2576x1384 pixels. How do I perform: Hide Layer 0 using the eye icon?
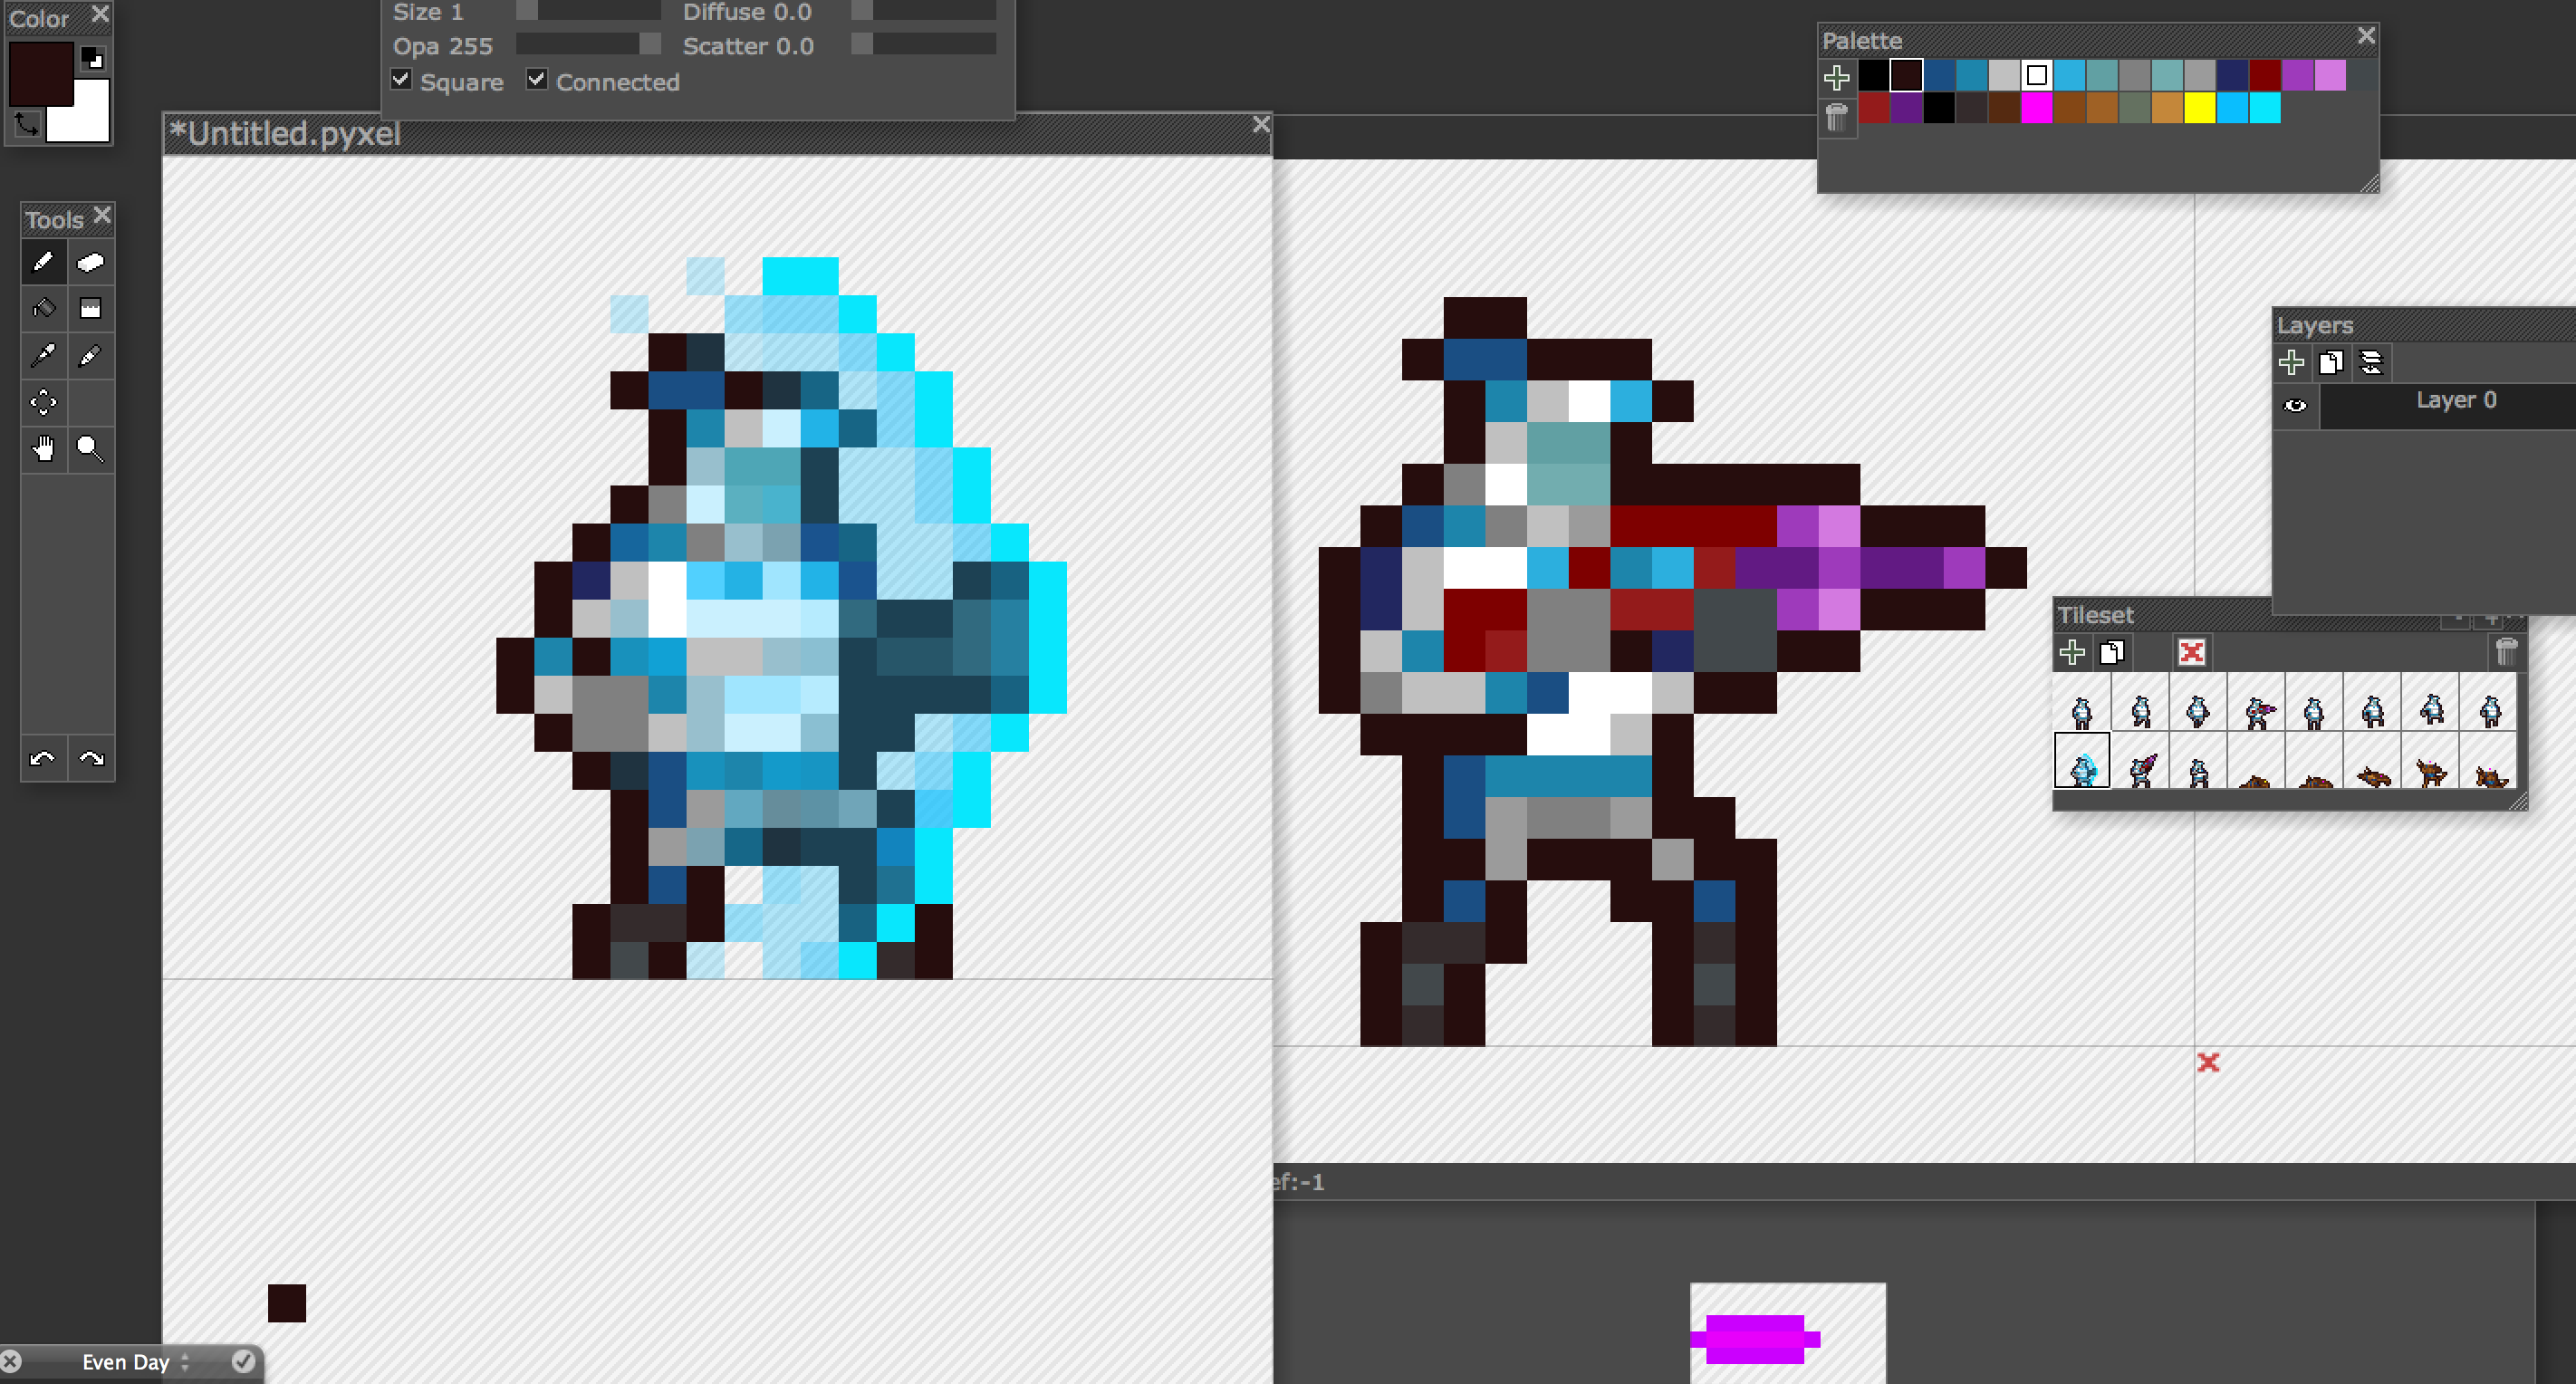pos(2295,405)
